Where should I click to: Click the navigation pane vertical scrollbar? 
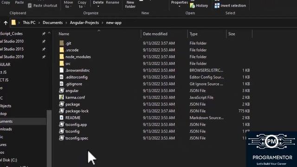point(49,138)
